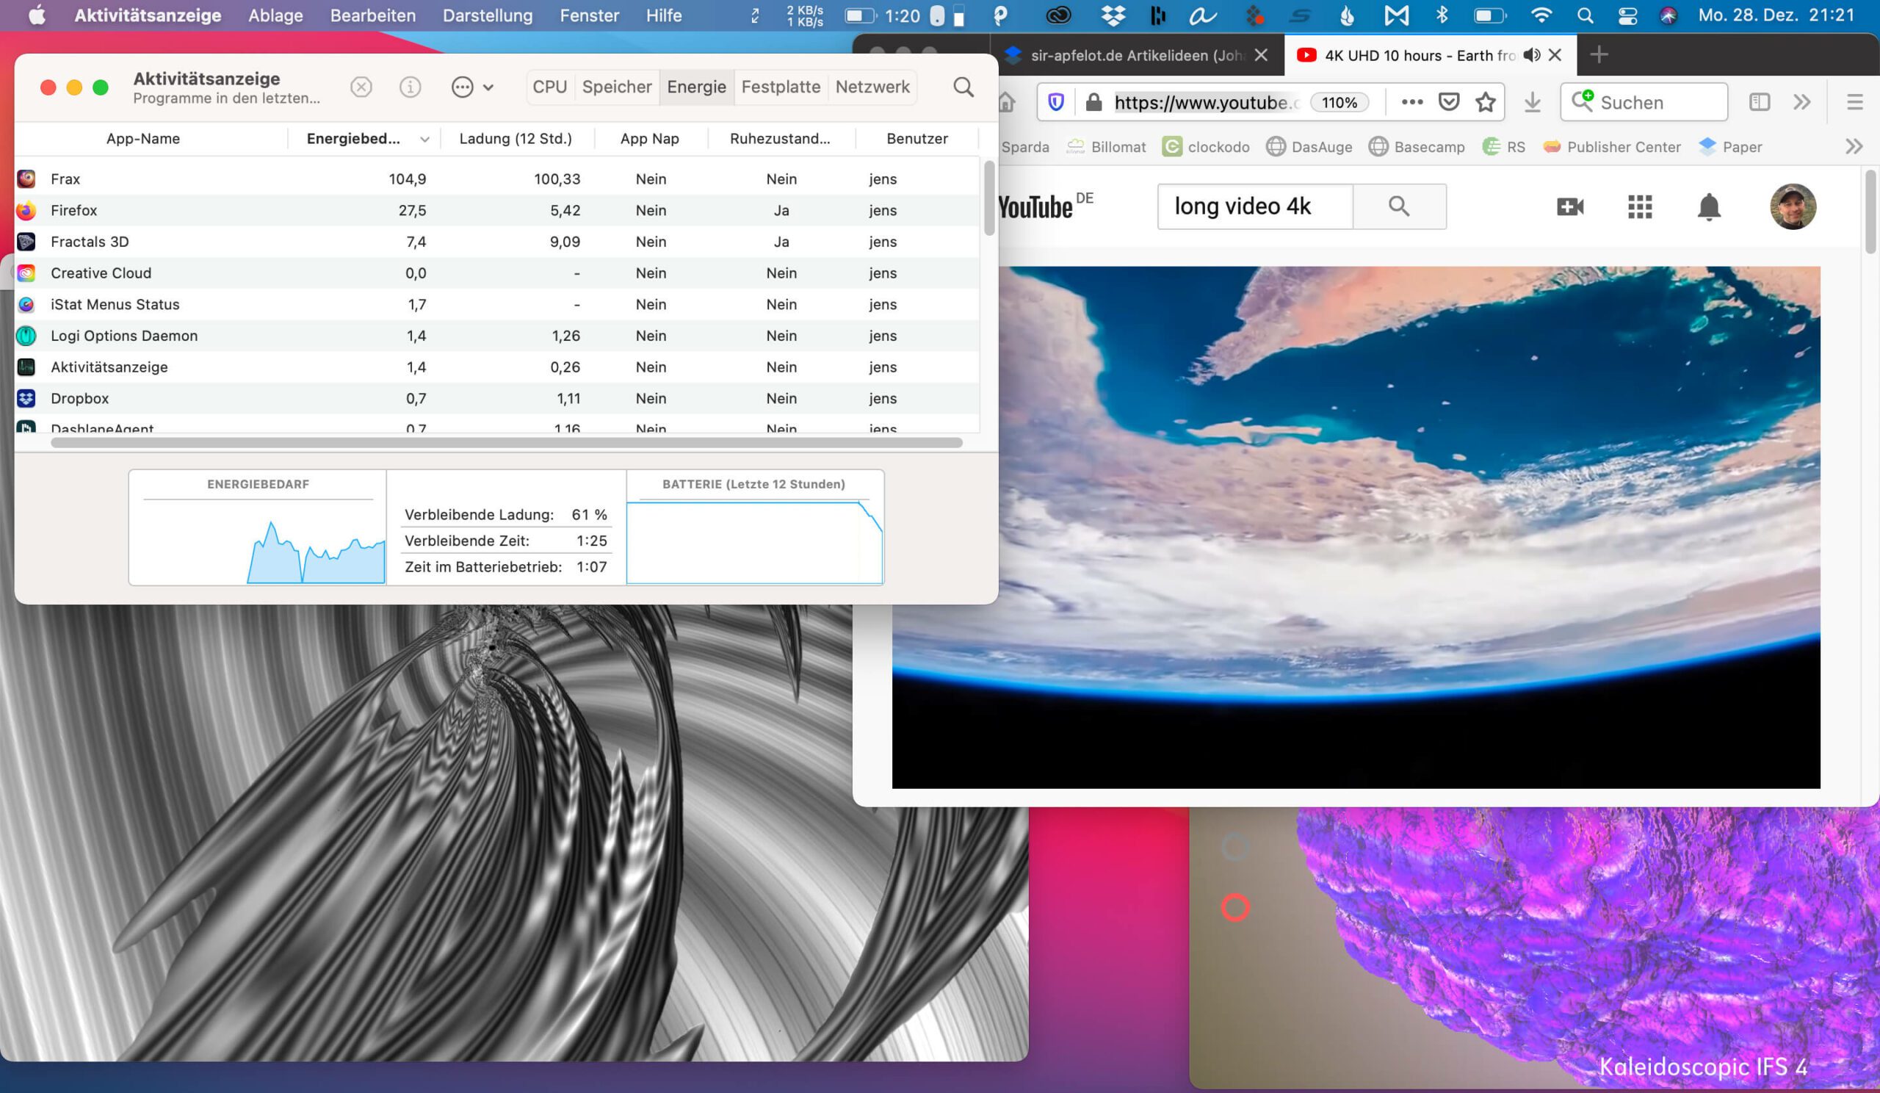Click the battery history graph

click(x=754, y=542)
